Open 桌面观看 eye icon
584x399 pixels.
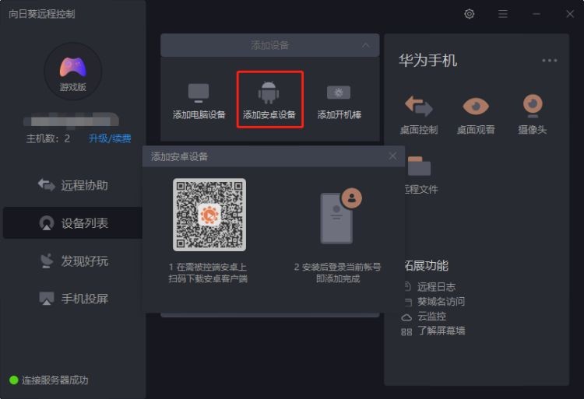(475, 106)
